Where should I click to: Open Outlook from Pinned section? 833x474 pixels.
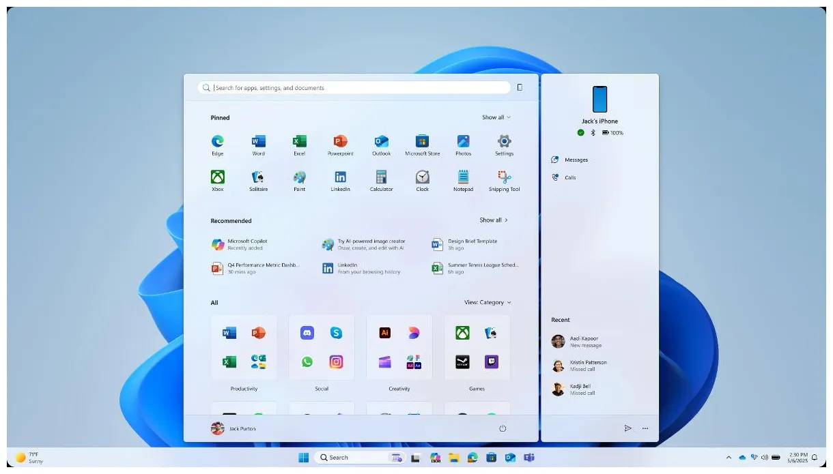coord(381,140)
